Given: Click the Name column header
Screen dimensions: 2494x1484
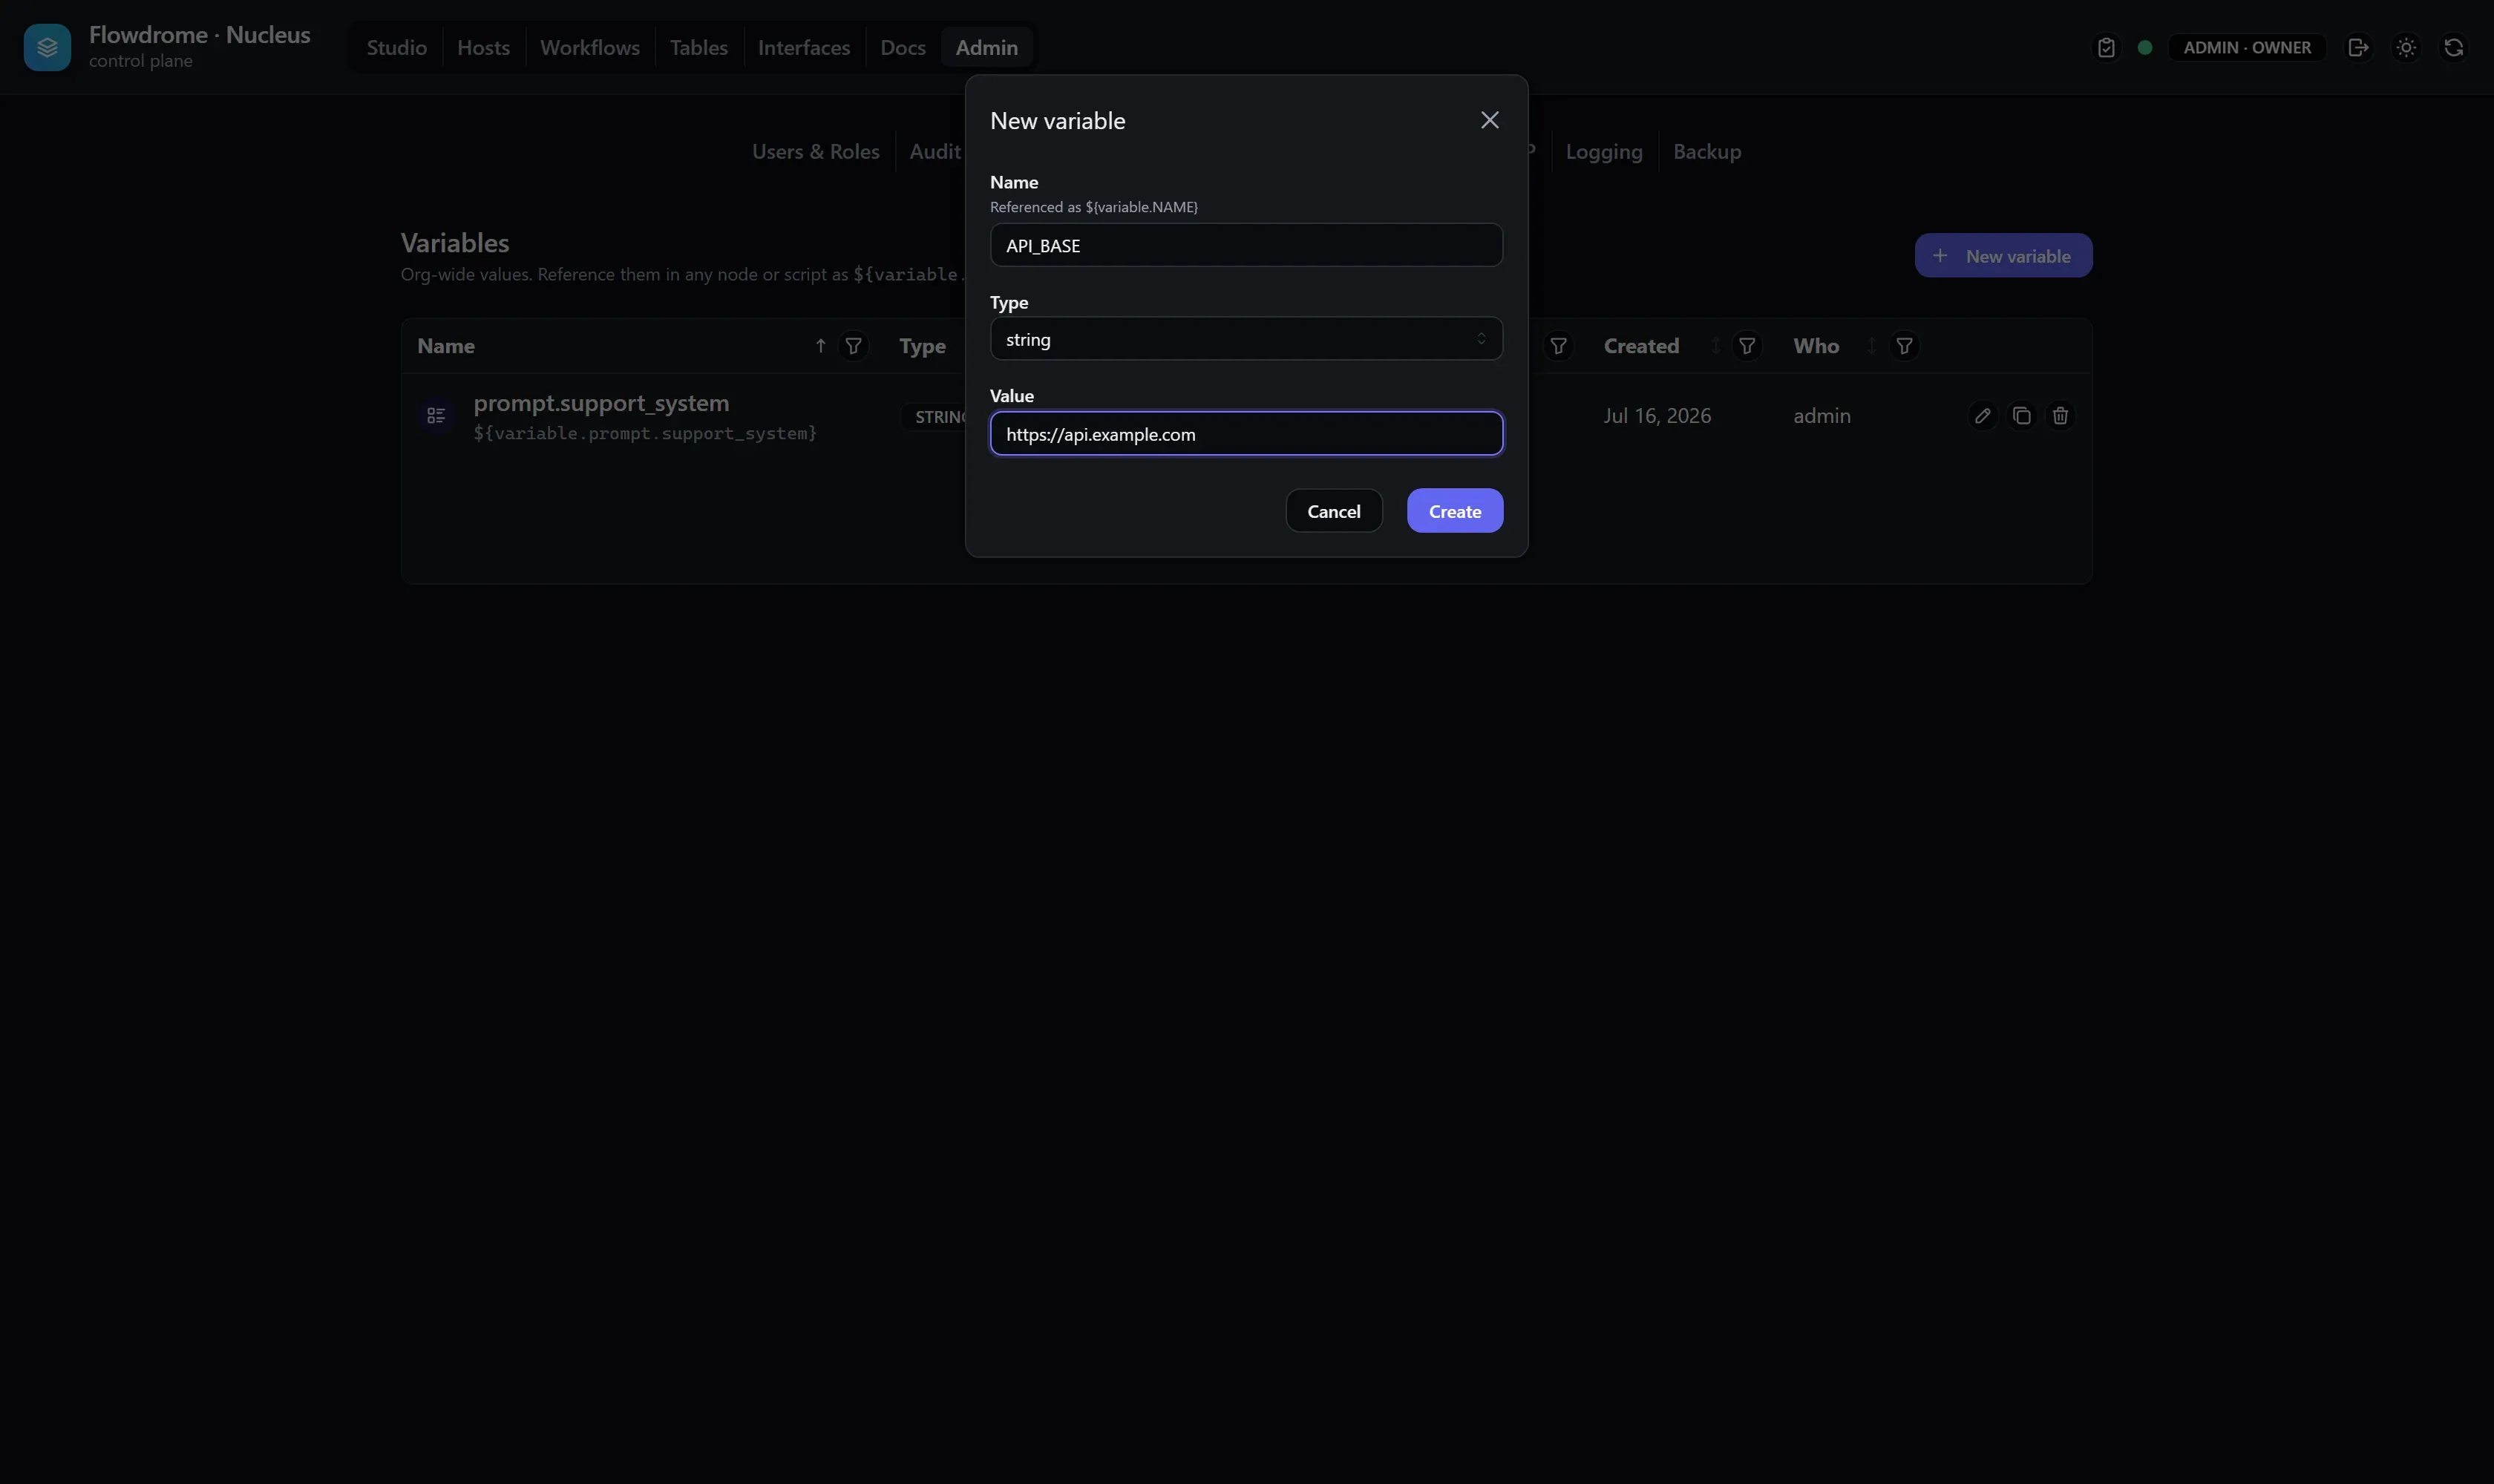Looking at the screenshot, I should [446, 346].
